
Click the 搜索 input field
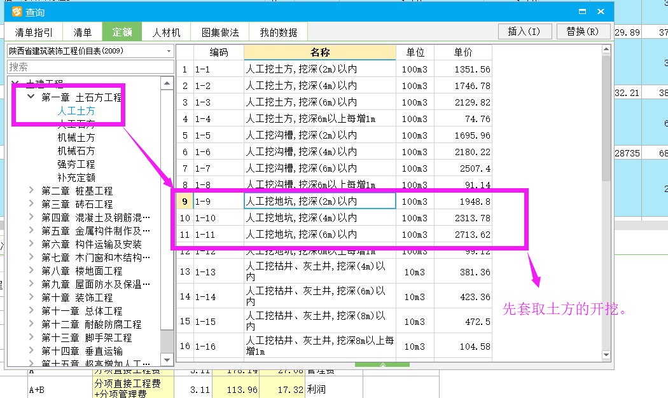[91, 67]
